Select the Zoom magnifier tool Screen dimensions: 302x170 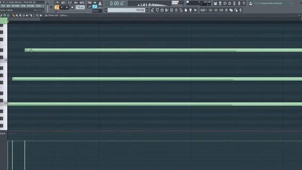[37, 15]
